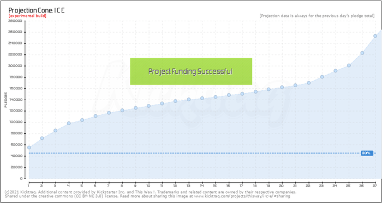Screen dimensions: 382x203
Task: Click the red experimental build label
Action: tap(27, 16)
